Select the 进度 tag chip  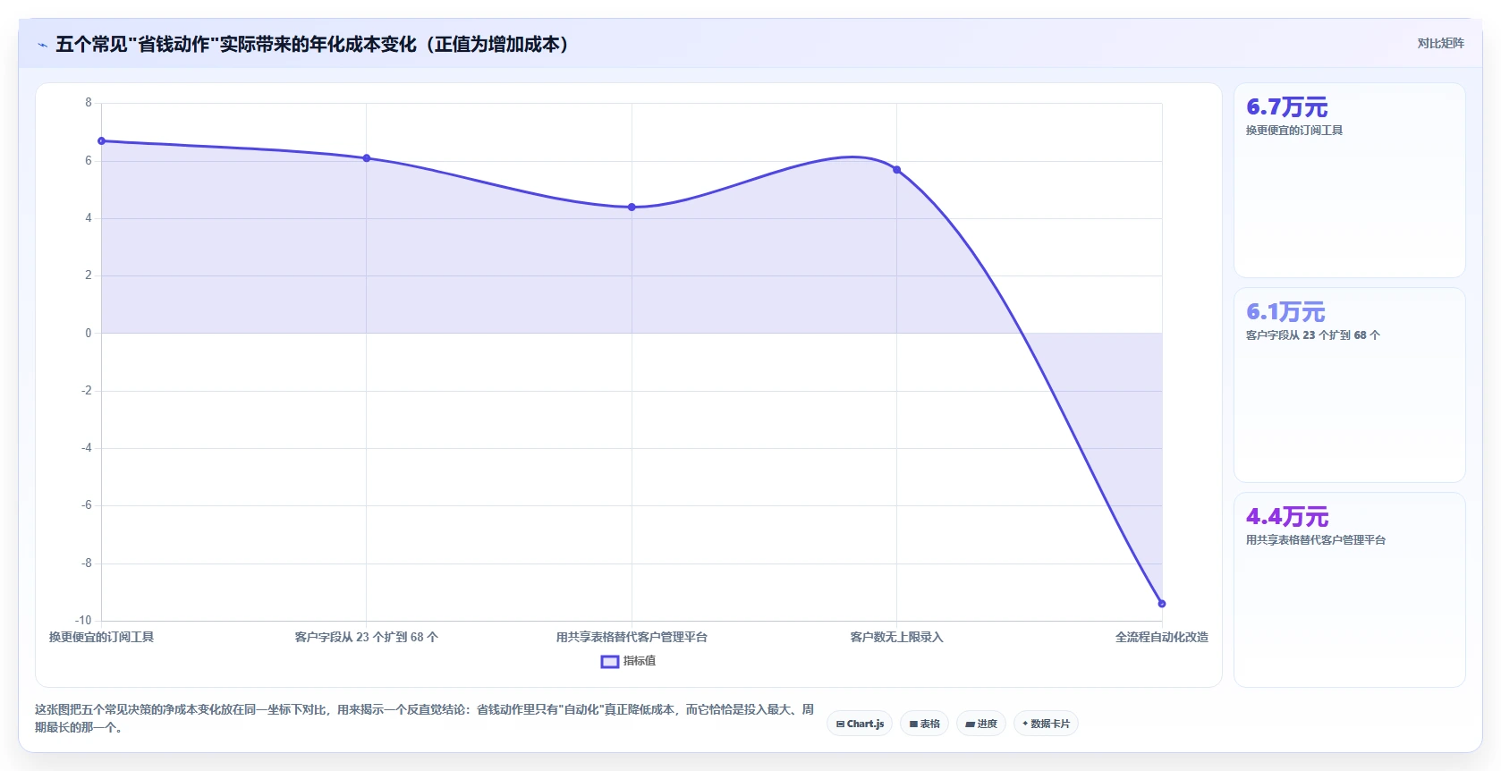point(981,724)
